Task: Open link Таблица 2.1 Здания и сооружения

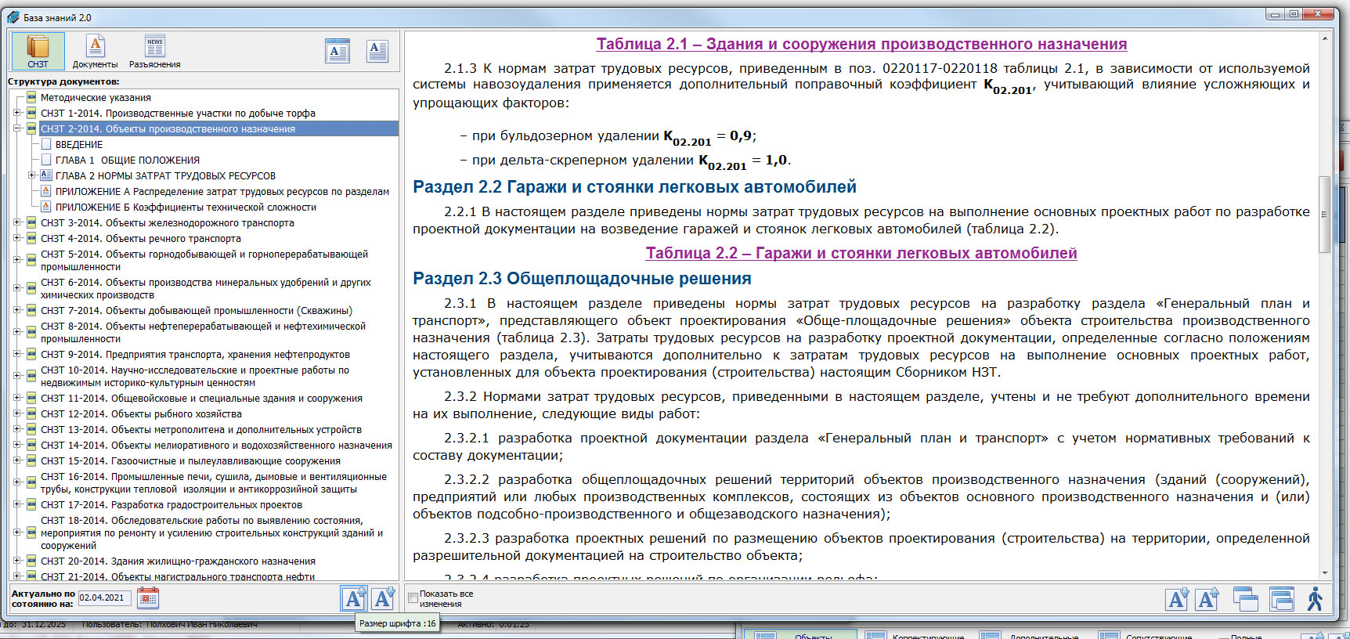Action: coord(861,44)
